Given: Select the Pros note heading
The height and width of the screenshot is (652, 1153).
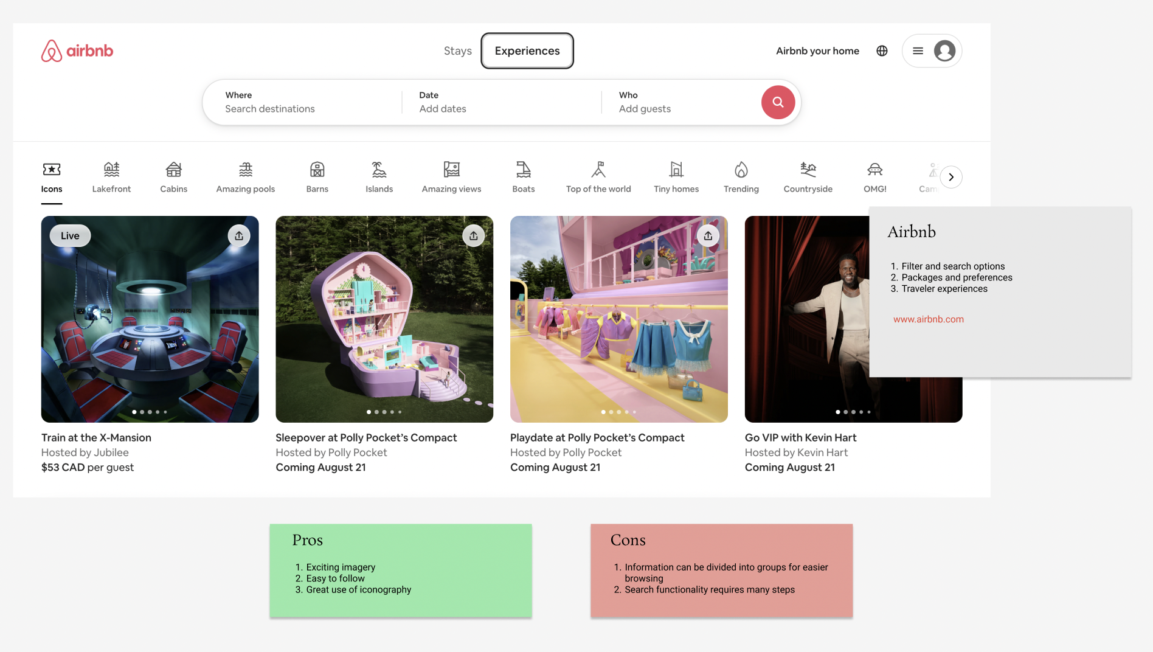Looking at the screenshot, I should pyautogui.click(x=308, y=540).
